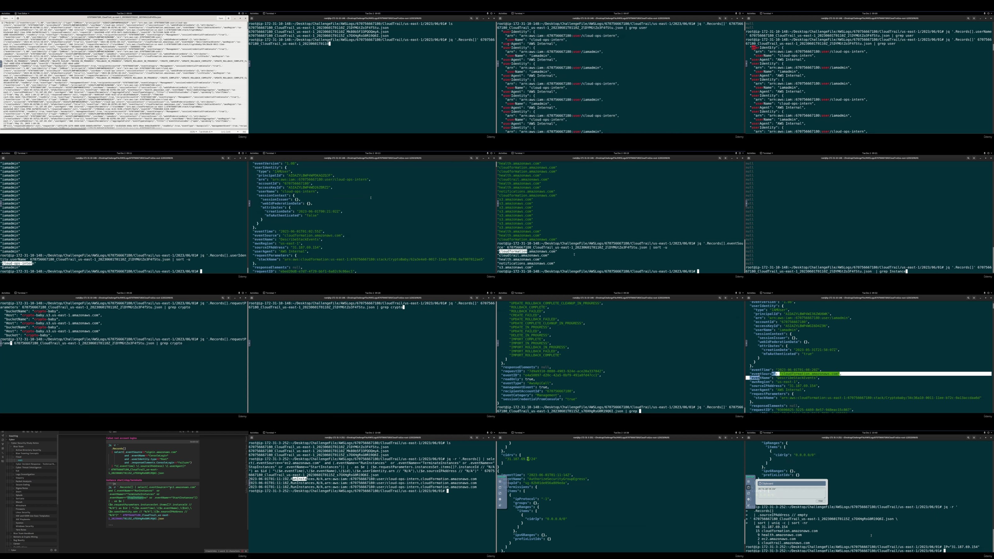This screenshot has height=559, width=994.
Task: Open the Tab Width dropdown in editor status bar
Action: (205, 132)
